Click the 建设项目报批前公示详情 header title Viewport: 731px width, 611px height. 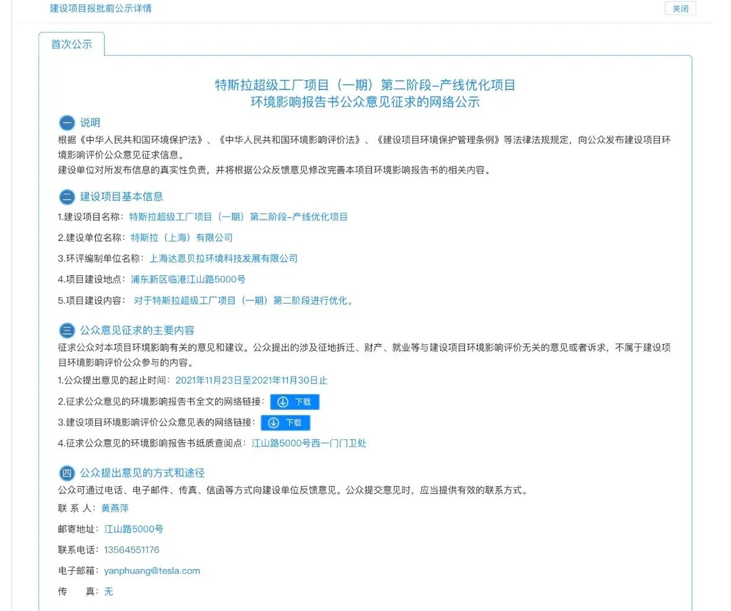coord(101,8)
